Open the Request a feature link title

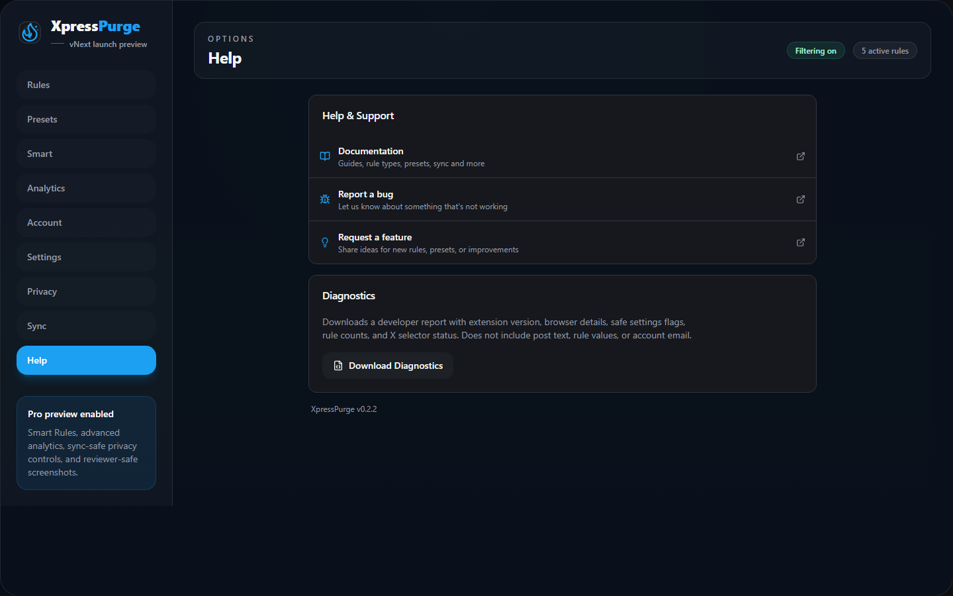click(x=375, y=237)
